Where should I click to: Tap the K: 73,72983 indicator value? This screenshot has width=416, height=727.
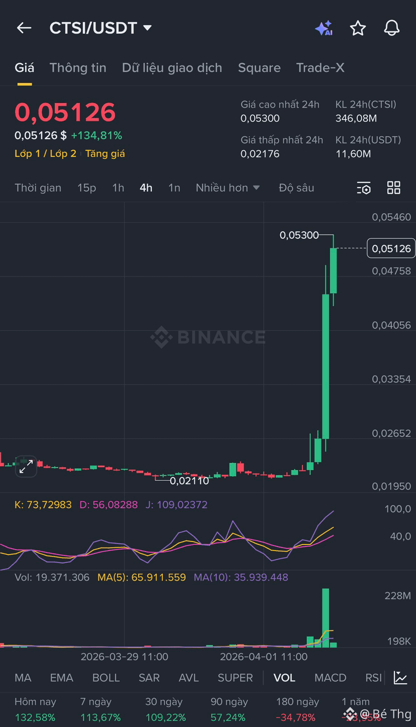click(x=43, y=505)
